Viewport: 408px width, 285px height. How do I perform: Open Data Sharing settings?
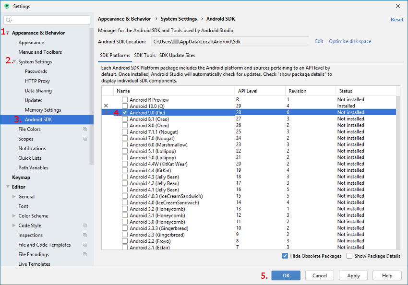click(38, 91)
